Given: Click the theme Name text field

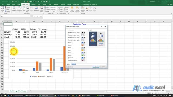Looking at the screenshot, I should click(x=89, y=64).
